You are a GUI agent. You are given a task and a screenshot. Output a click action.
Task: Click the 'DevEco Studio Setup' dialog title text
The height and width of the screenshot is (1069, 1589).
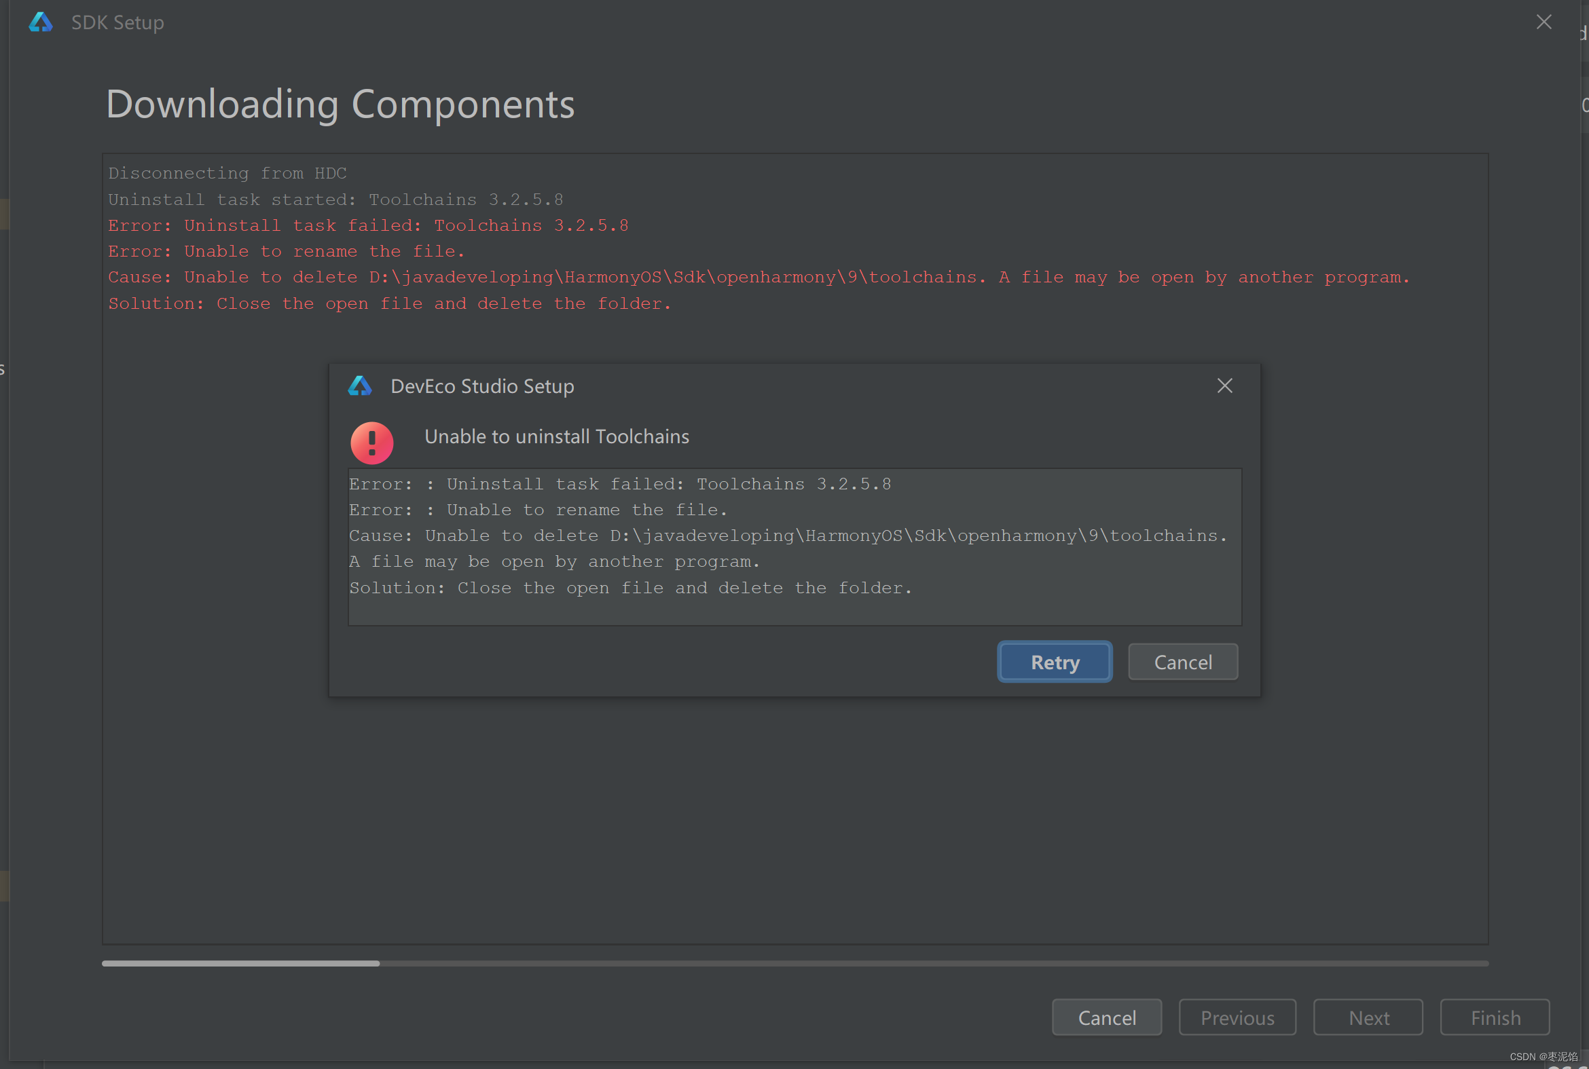point(481,387)
